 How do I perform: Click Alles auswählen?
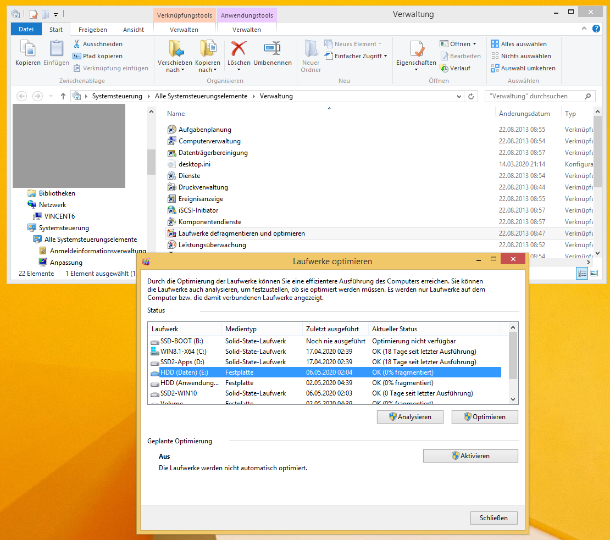pyautogui.click(x=519, y=44)
